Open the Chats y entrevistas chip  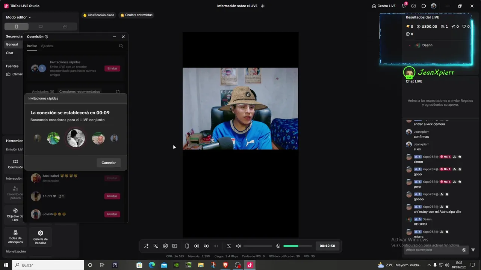tap(136, 15)
